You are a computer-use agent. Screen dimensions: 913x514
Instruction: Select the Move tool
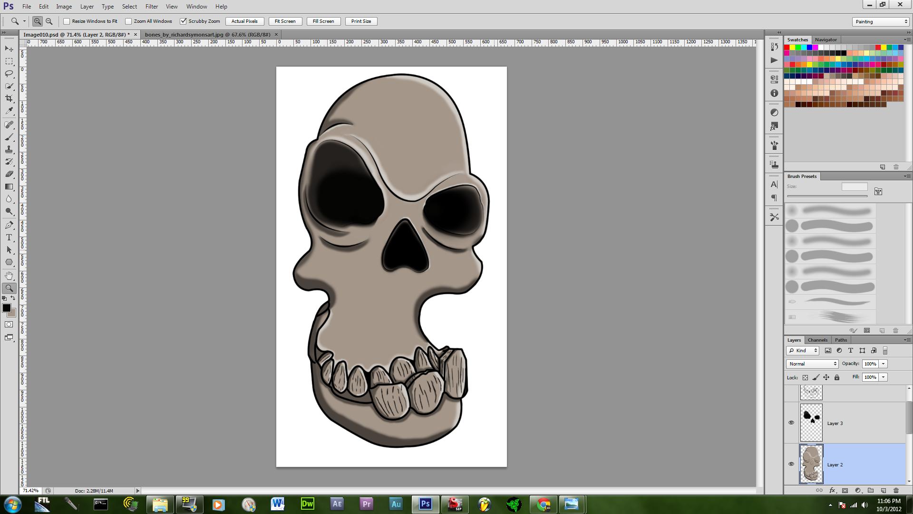pos(9,49)
